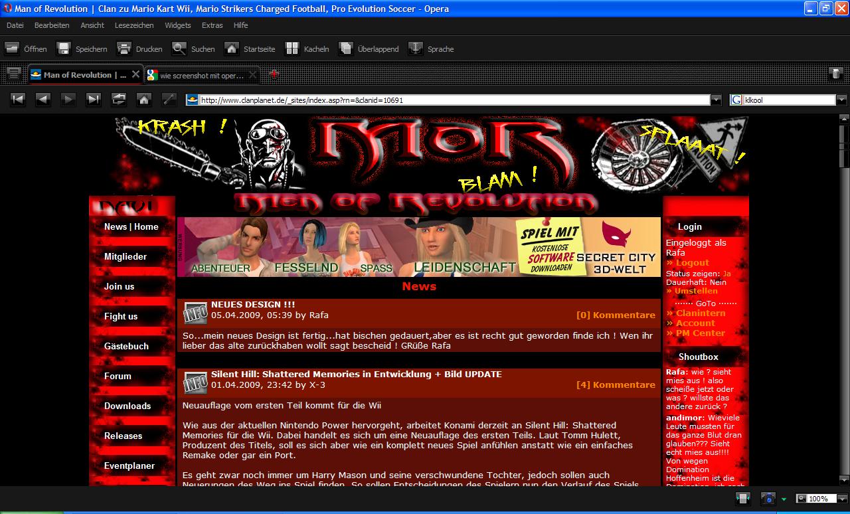
Task: Open the Lesezeichen menu
Action: pos(134,25)
